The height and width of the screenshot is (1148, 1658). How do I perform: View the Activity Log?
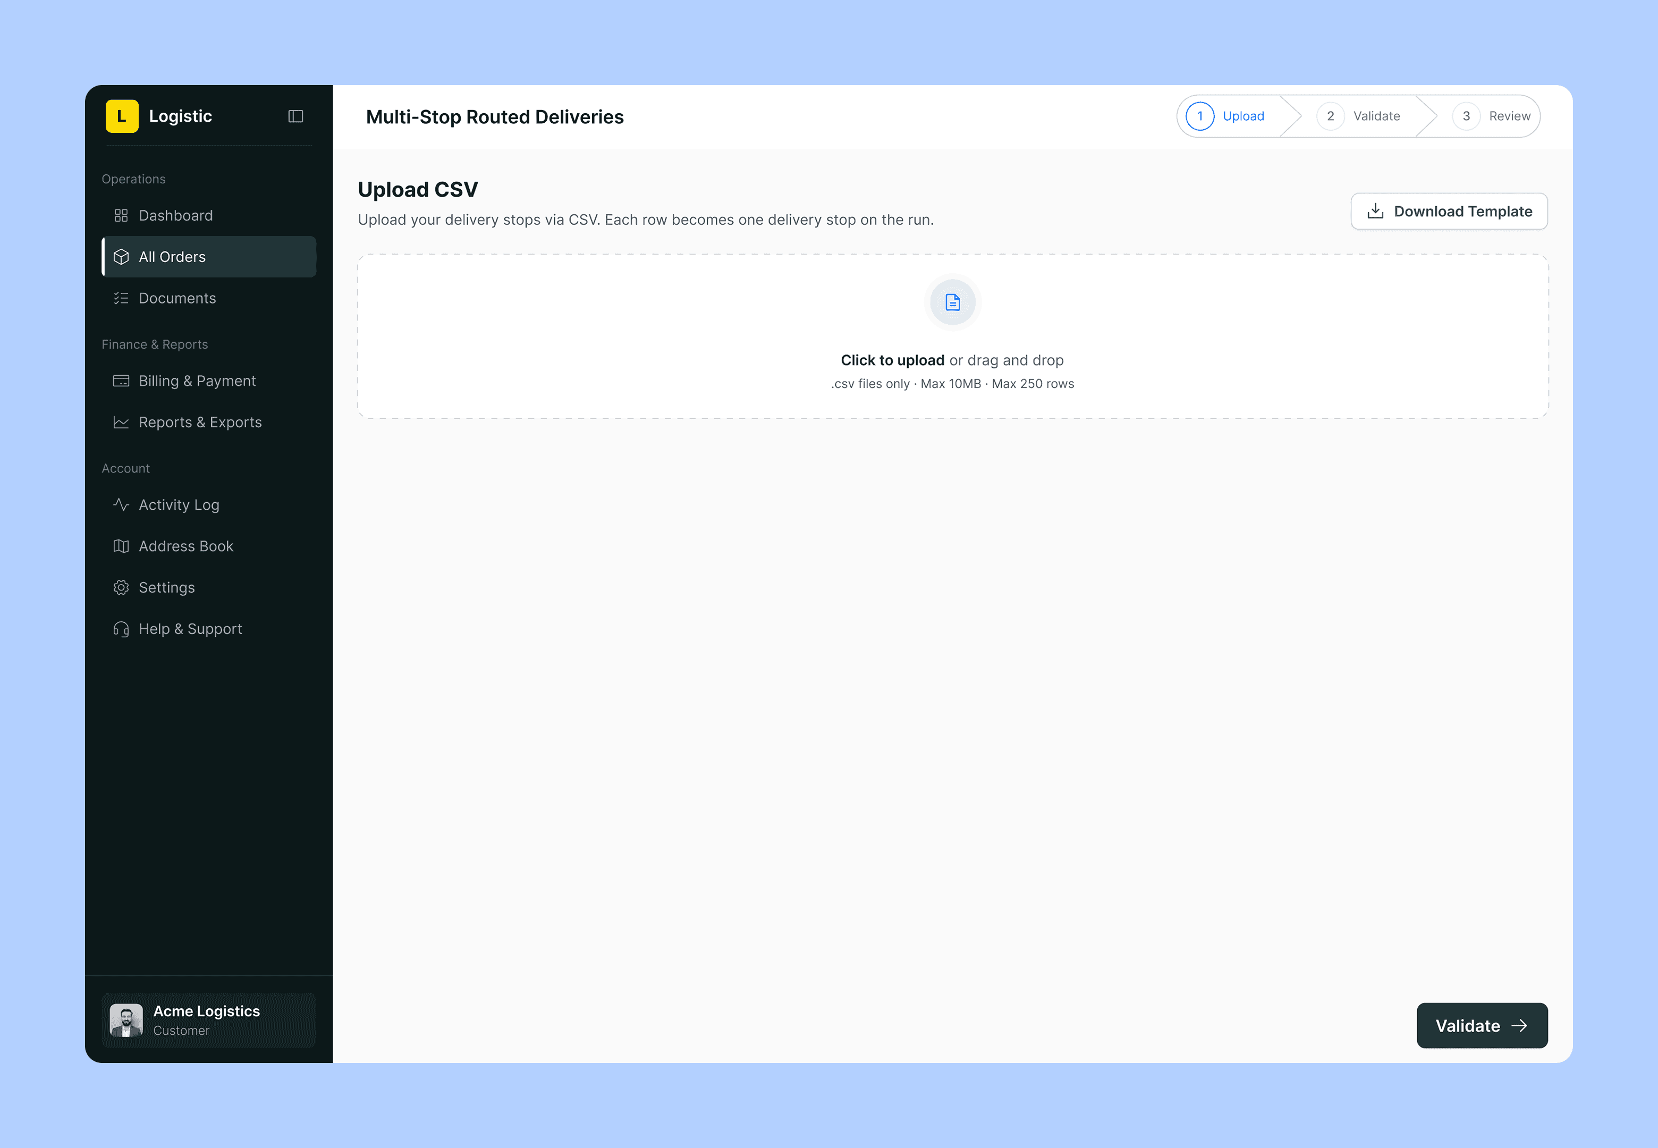(209, 505)
